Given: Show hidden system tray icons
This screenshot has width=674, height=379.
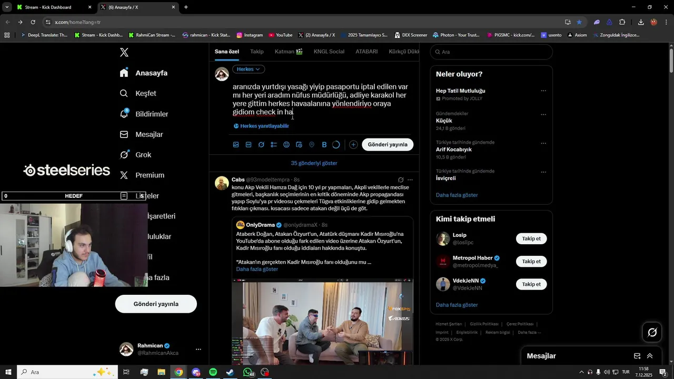Looking at the screenshot, I should [581, 372].
